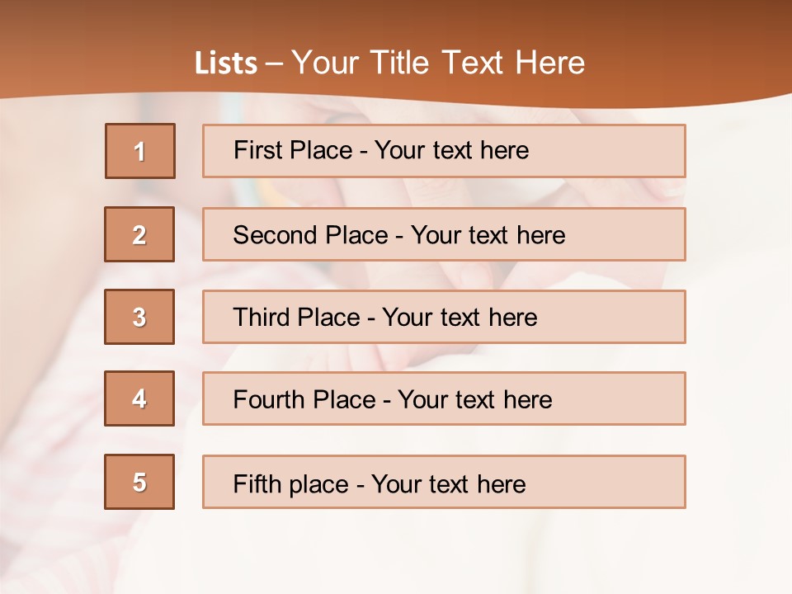Click the words Title Text Here
The image size is (792, 594).
(478, 63)
